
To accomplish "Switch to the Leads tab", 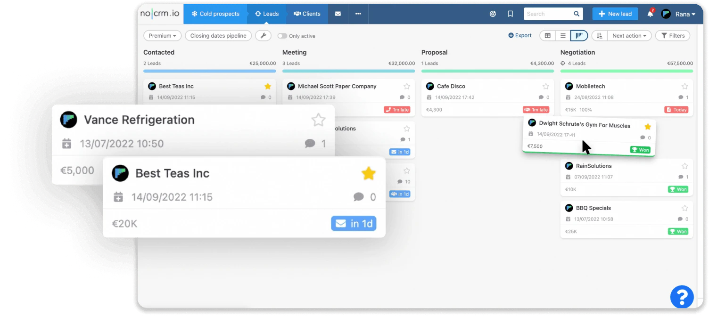I will pos(267,14).
